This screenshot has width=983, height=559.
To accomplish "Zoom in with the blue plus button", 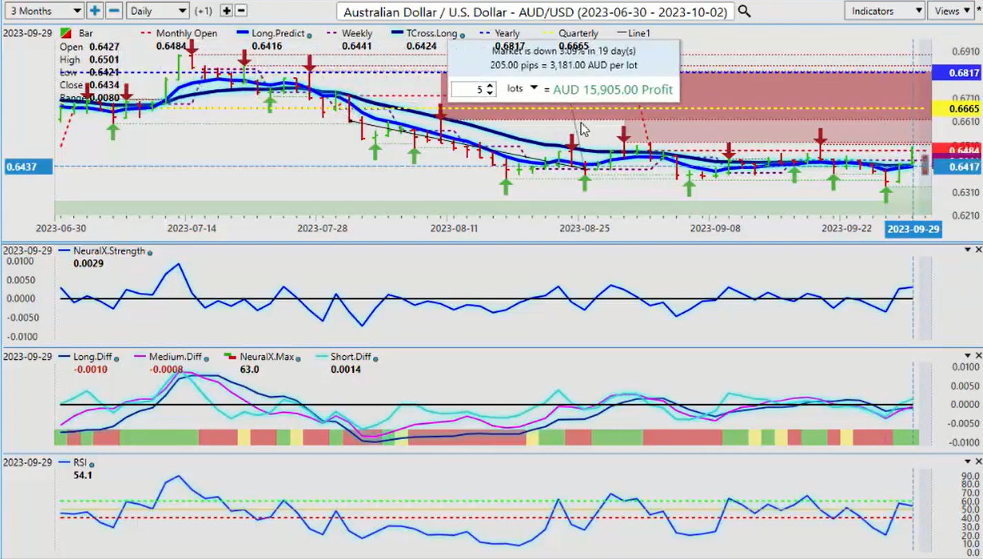I will point(94,11).
